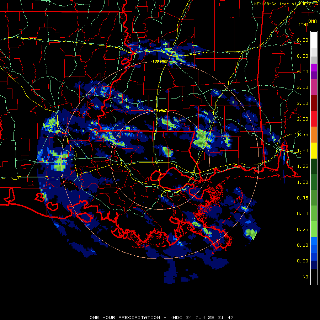Click the 2.00 legend value
The height and width of the screenshot is (320, 320).
pyautogui.click(x=303, y=119)
